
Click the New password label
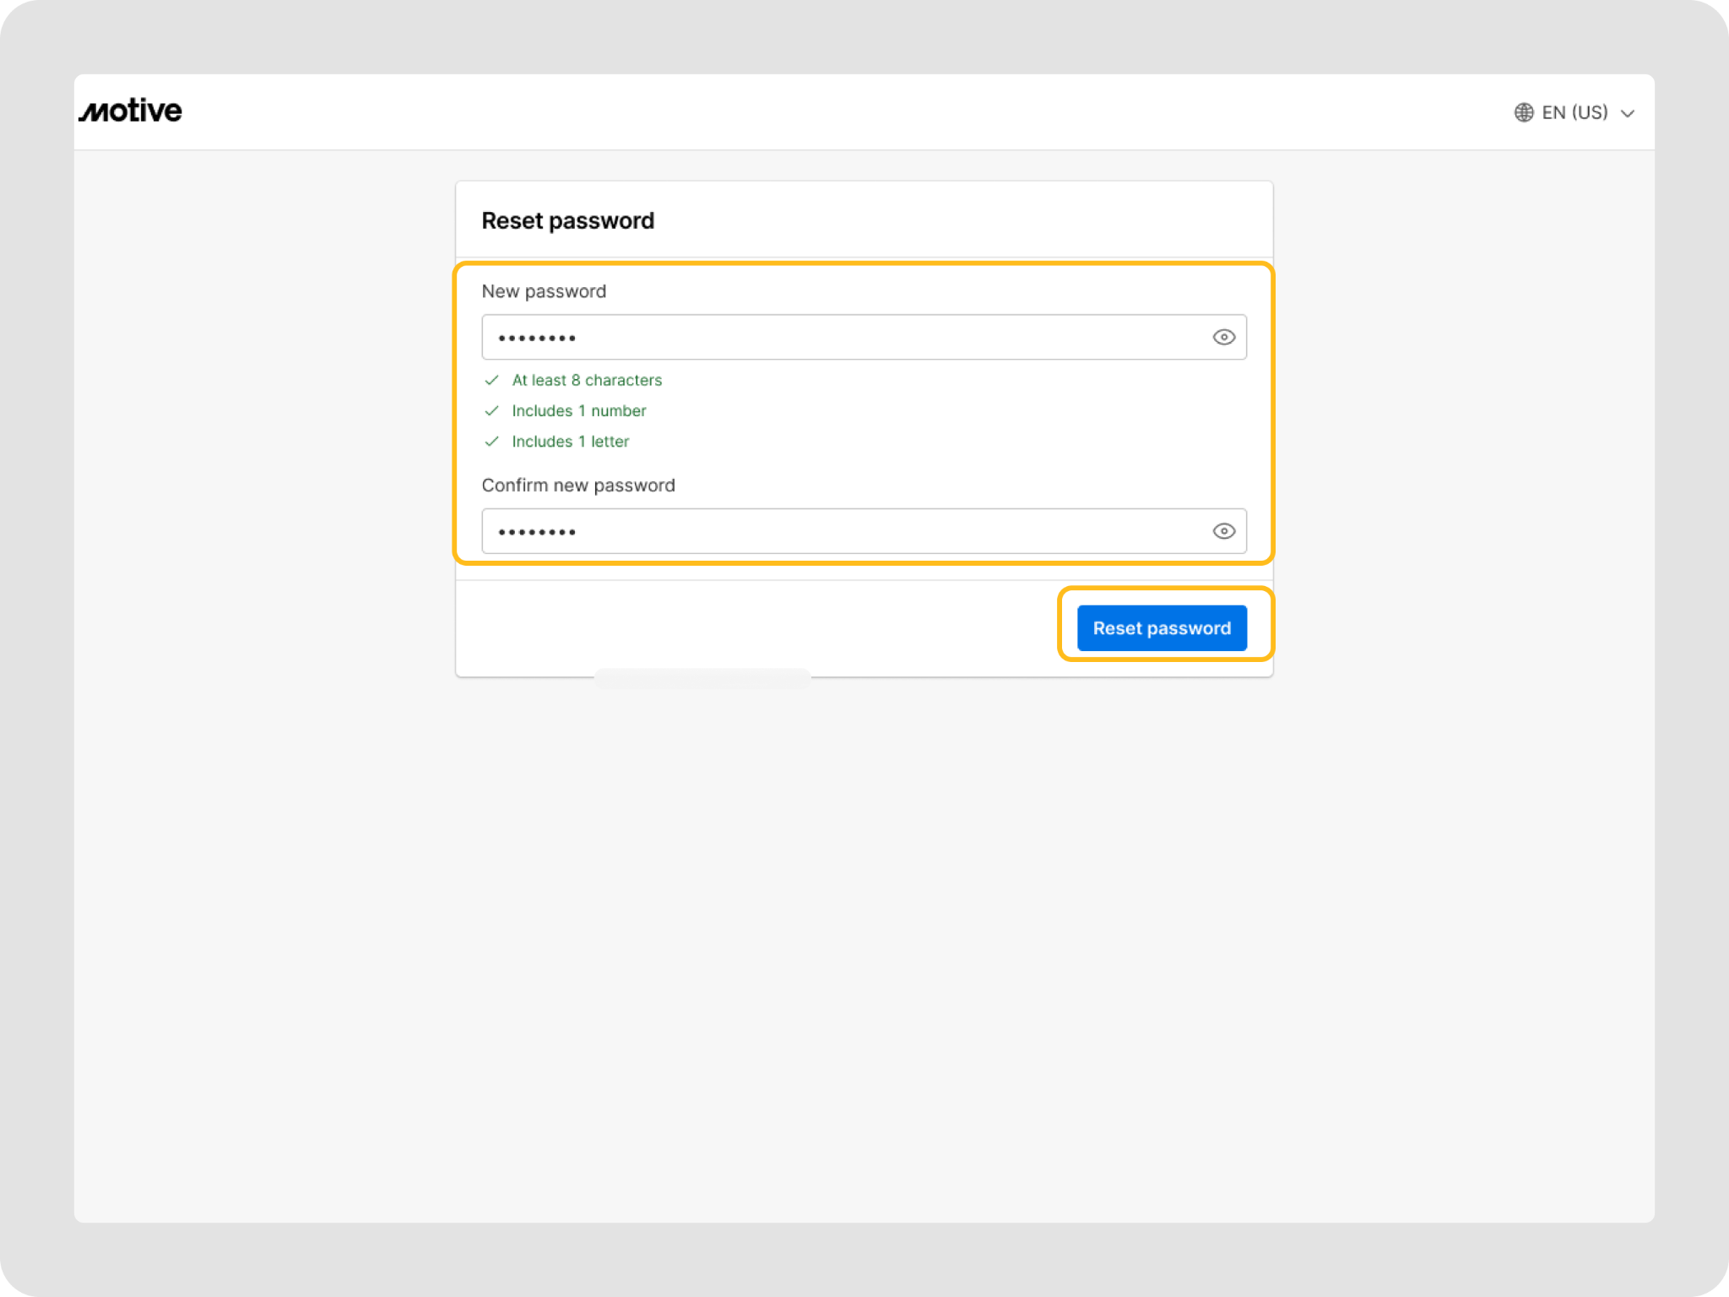(x=544, y=291)
